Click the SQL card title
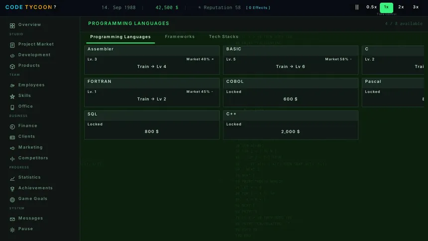428x241 pixels. (92, 114)
